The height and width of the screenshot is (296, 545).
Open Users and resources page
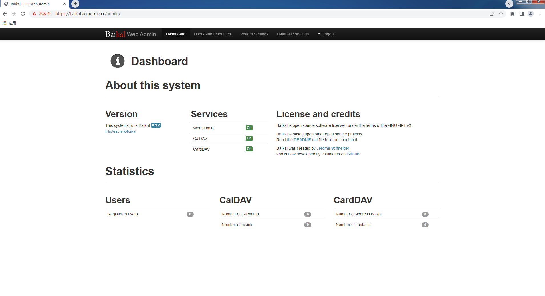pyautogui.click(x=212, y=34)
